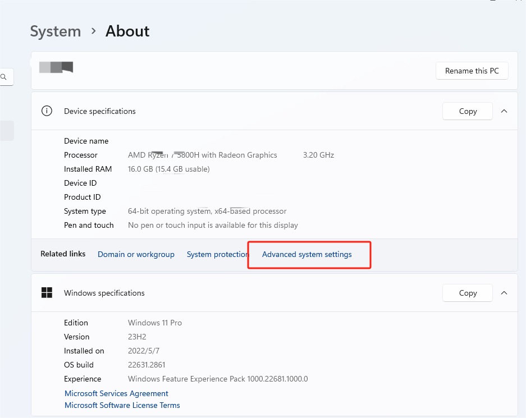Click the Related links label
The width and height of the screenshot is (526, 418).
click(x=63, y=254)
